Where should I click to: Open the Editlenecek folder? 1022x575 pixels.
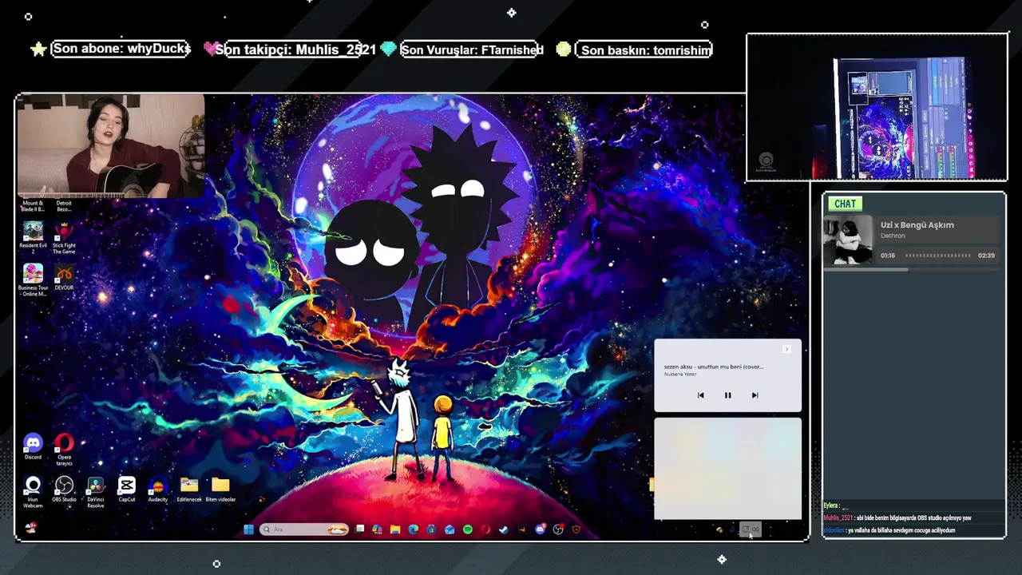(x=189, y=489)
